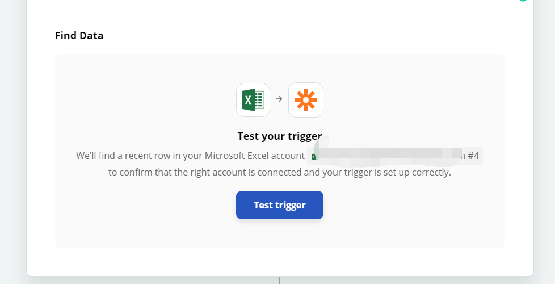Click empty gray panel area below Test trigger

tap(280, 233)
